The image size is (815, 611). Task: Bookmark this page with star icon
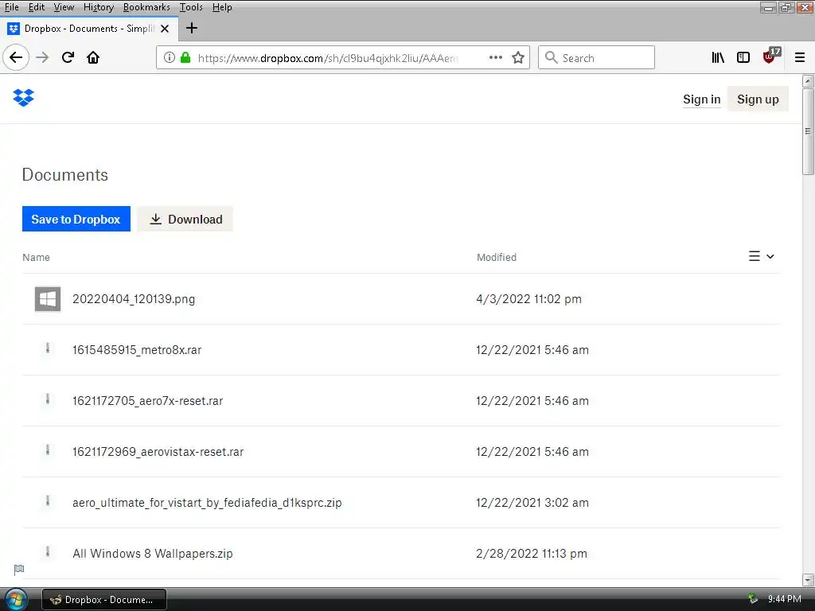(517, 57)
